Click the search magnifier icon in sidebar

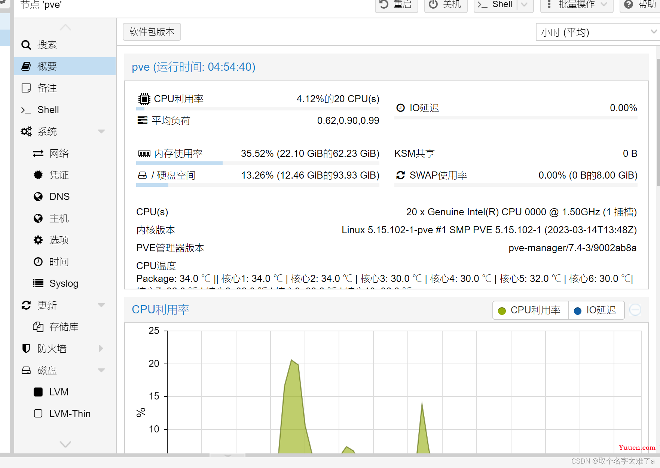point(26,45)
